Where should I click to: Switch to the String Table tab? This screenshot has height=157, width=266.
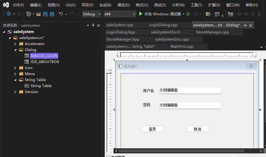137,47
